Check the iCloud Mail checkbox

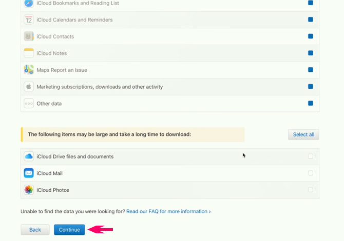click(x=311, y=173)
